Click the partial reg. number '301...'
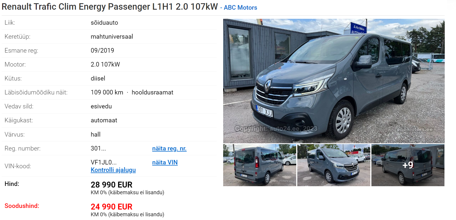The width and height of the screenshot is (456, 220). coord(98,148)
